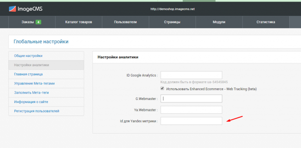Open demoshop.imagecms.net site link
301x148 pixels.
tap(172, 9)
